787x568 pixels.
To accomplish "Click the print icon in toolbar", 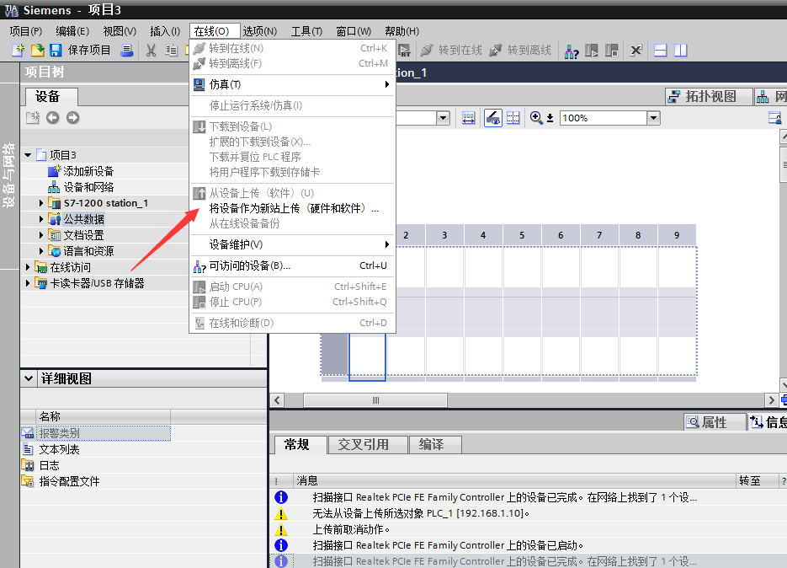I will [x=127, y=51].
